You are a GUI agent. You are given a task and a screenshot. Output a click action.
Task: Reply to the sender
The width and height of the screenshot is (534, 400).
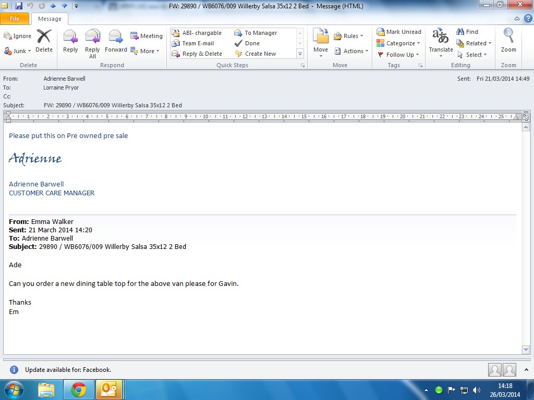[x=70, y=41]
